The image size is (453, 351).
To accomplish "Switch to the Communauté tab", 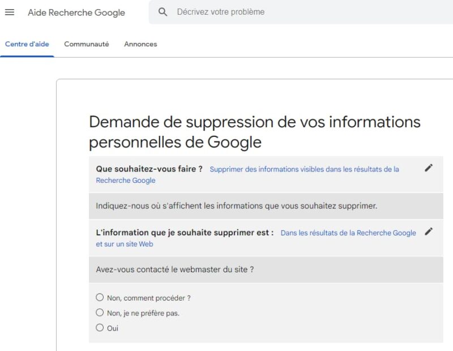I will coord(86,44).
